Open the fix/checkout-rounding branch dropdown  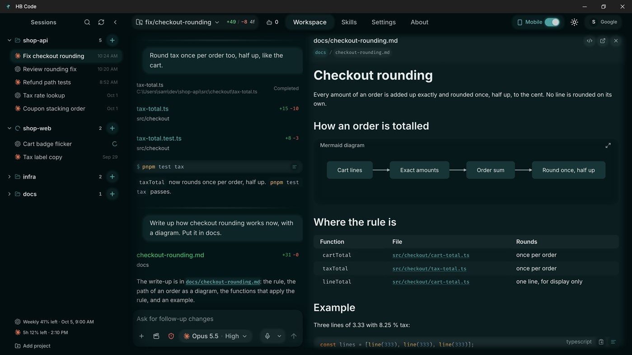178,22
